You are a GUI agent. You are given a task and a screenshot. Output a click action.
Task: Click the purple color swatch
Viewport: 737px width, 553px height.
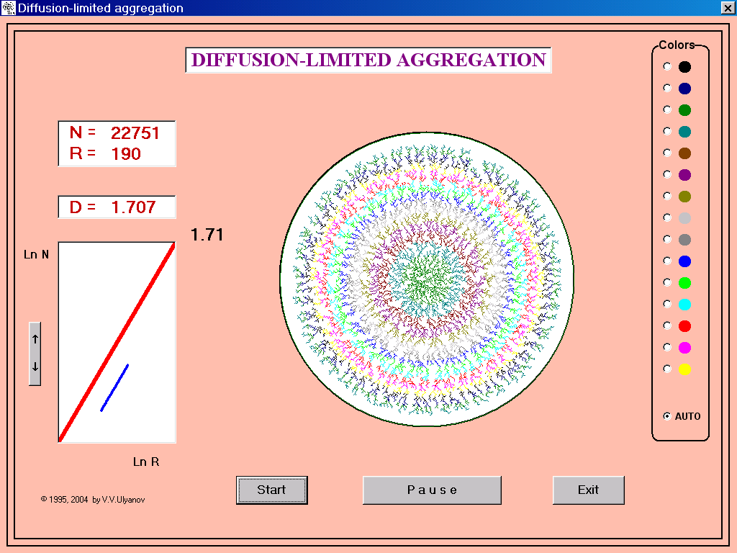click(684, 175)
